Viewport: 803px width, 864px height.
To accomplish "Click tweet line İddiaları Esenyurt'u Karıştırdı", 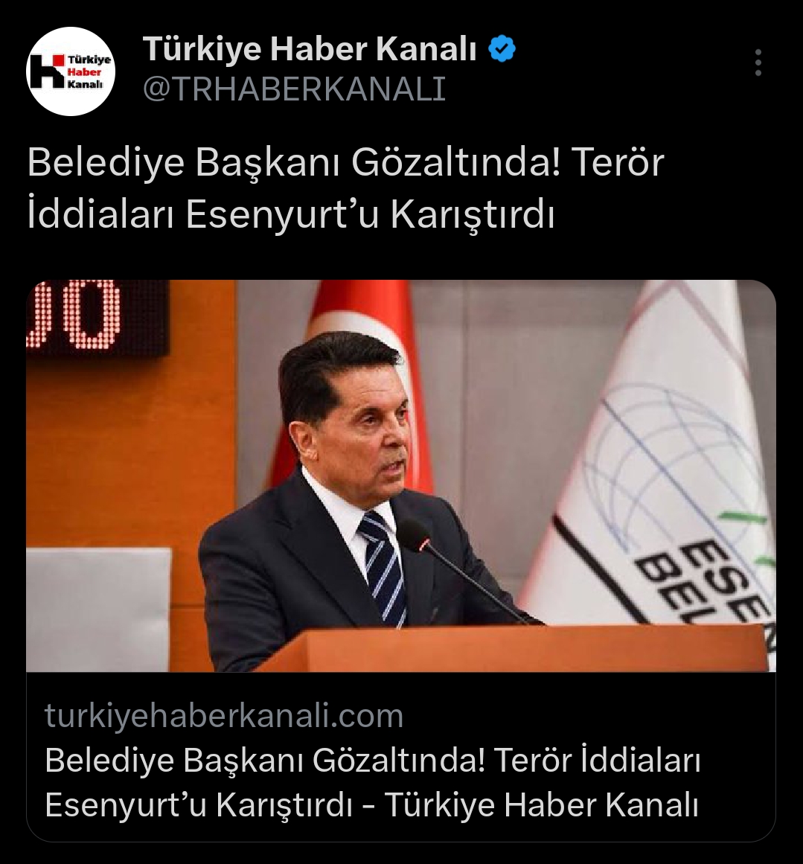I will click(x=290, y=214).
